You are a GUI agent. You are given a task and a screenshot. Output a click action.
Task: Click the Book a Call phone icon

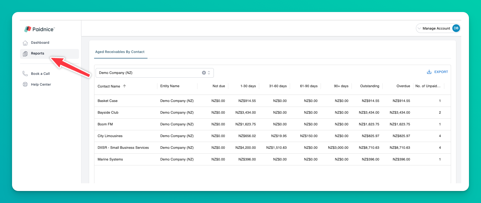(25, 74)
